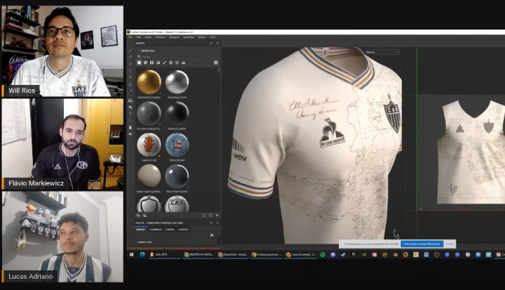
Task: Filter assets by Smart masks icon
Action: click(151, 62)
